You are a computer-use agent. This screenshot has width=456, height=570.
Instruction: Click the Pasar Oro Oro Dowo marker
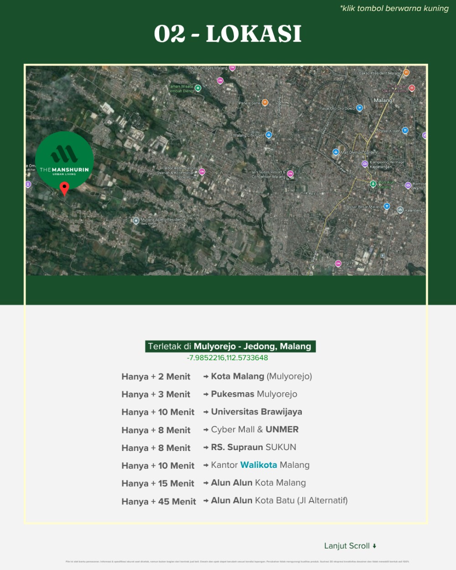click(359, 108)
